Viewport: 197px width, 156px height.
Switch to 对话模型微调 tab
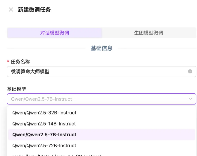54,33
